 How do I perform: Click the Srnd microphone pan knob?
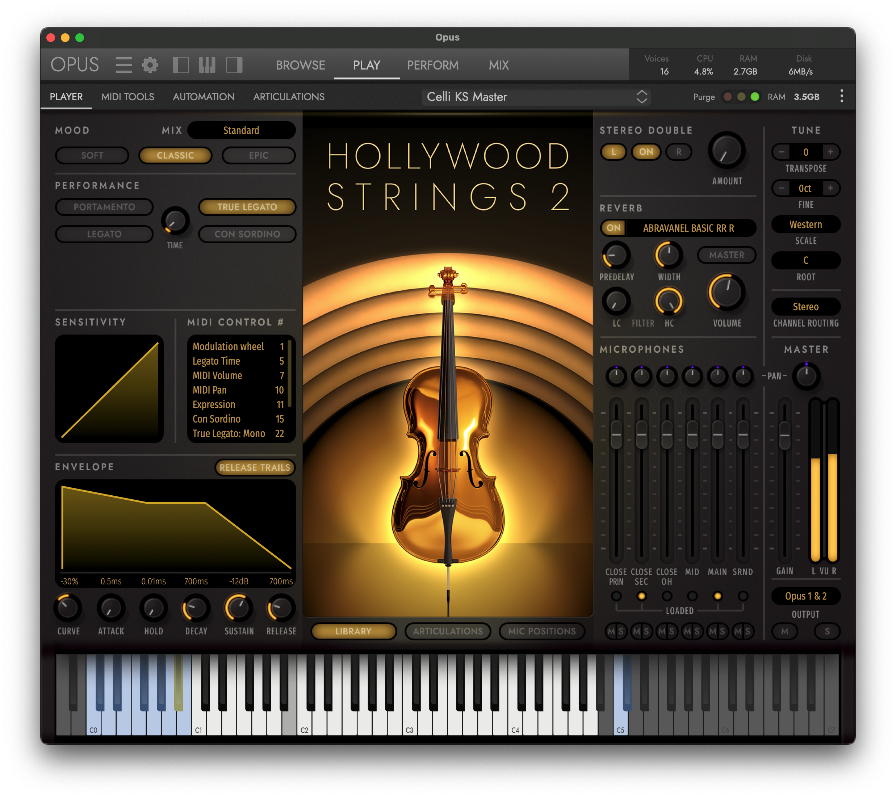tap(742, 376)
